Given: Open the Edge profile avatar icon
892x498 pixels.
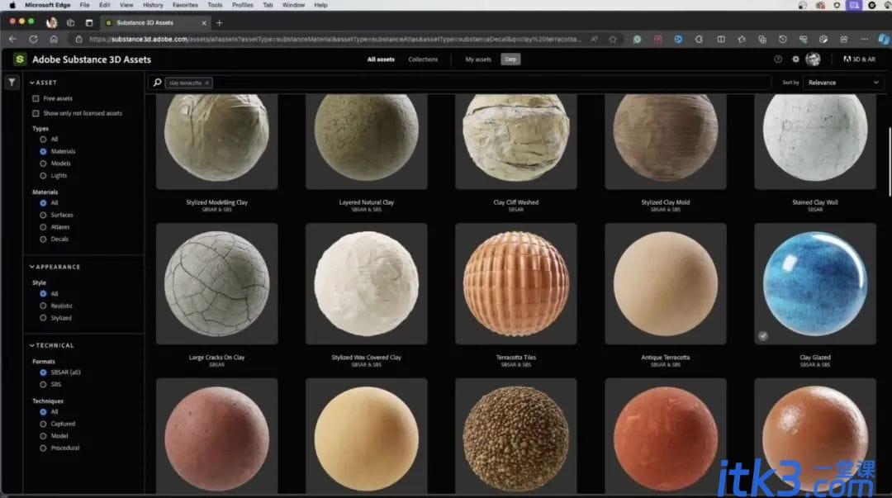Looking at the screenshot, I should (52, 23).
